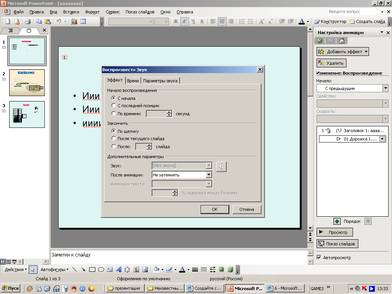
Task: Click the Print icon in toolbar
Action: 28,21
